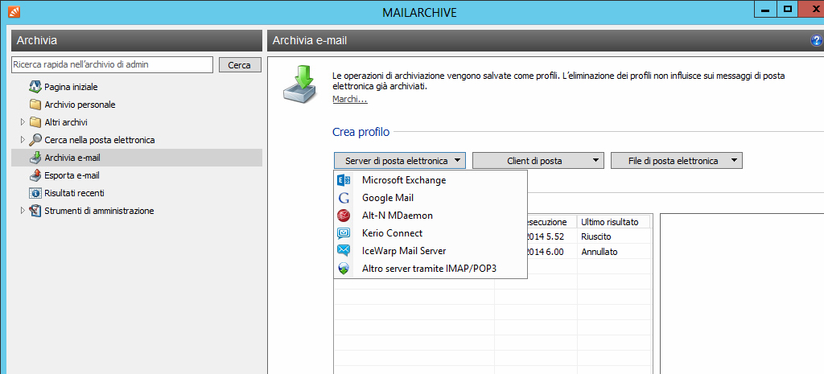824x374 pixels.
Task: Open the File di posta elettronica dropdown
Action: point(676,161)
